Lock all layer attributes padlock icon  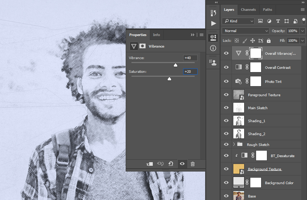pyautogui.click(x=269, y=41)
